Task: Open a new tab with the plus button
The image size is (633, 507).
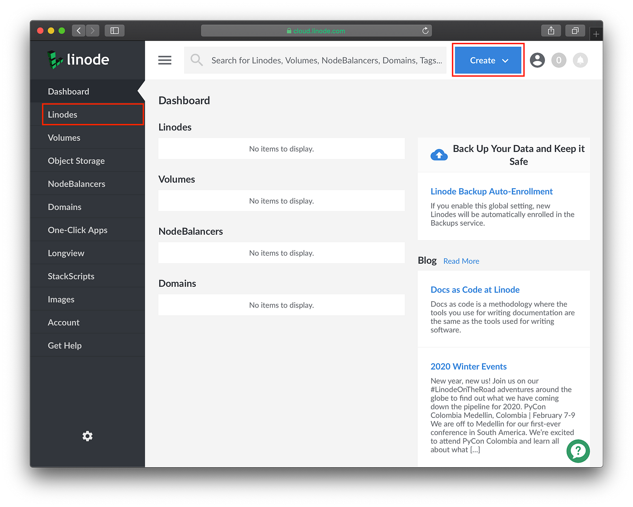Action: click(596, 34)
